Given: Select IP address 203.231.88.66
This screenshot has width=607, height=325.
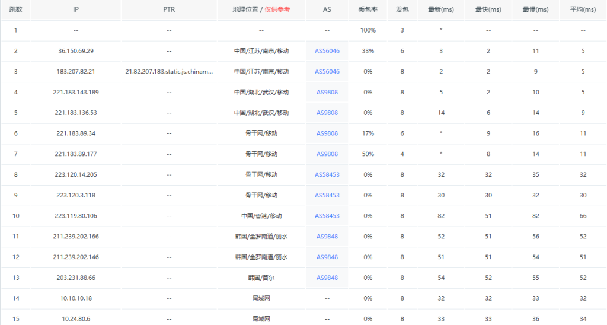Looking at the screenshot, I should [x=76, y=278].
